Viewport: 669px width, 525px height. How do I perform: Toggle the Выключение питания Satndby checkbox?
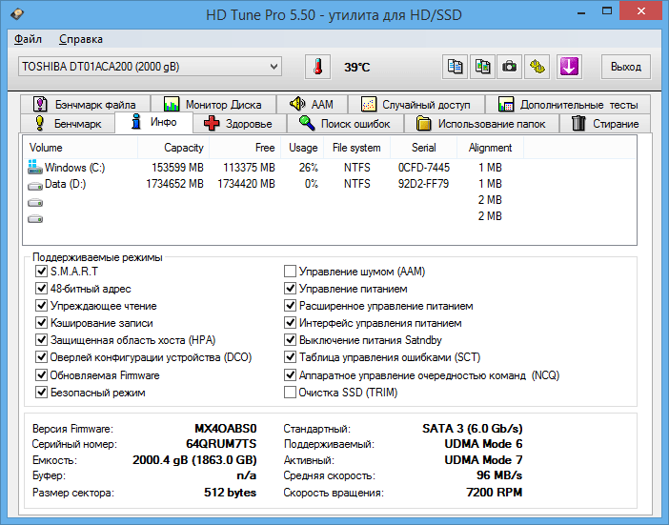point(290,340)
